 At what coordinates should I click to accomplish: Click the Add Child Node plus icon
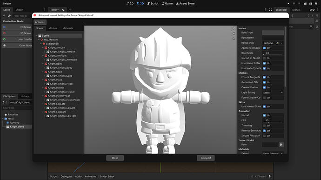pyautogui.click(x=4, y=16)
